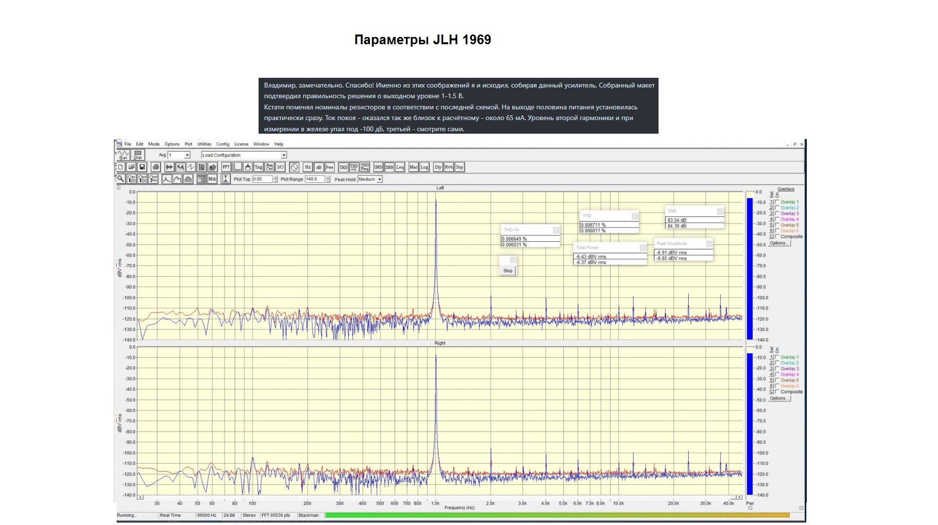Click the IMD measurement icon
This screenshot has width=938, height=525.
point(378,167)
